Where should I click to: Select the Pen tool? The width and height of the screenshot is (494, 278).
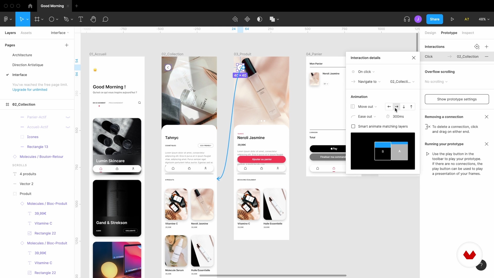pos(66,19)
